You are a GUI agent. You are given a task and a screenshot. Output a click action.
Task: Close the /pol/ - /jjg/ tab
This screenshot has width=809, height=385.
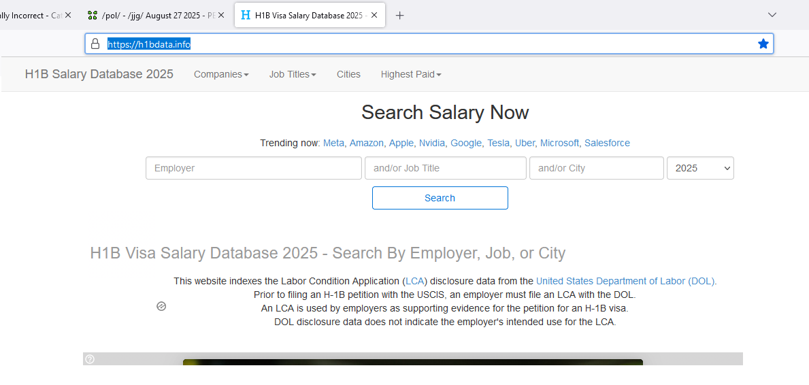tap(221, 15)
